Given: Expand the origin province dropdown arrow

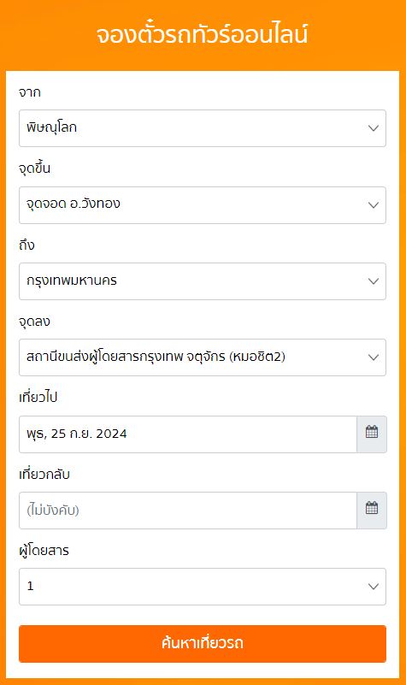Looking at the screenshot, I should pyautogui.click(x=374, y=128).
